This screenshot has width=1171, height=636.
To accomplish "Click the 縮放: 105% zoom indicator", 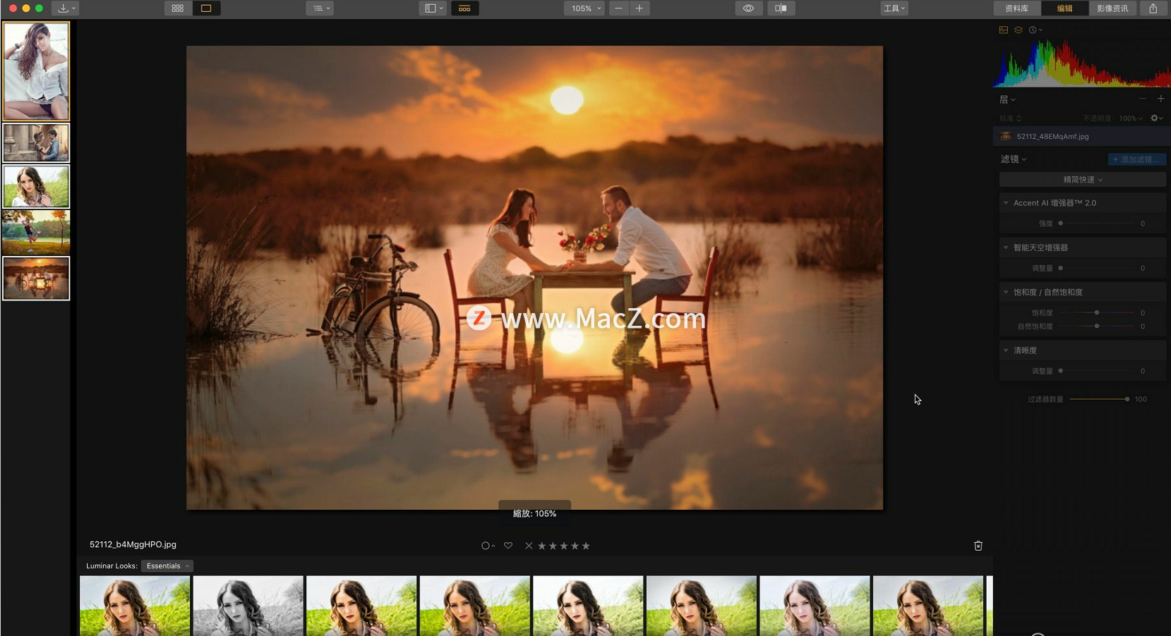I will tap(534, 514).
